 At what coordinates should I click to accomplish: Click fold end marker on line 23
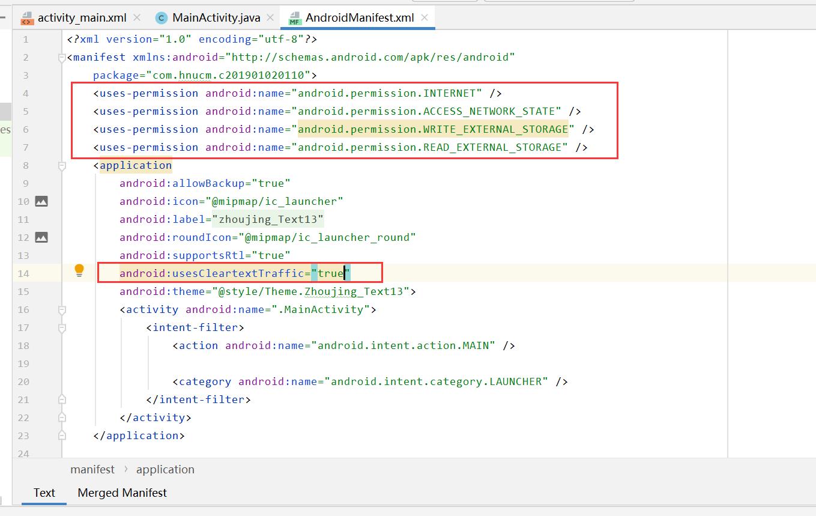click(62, 435)
